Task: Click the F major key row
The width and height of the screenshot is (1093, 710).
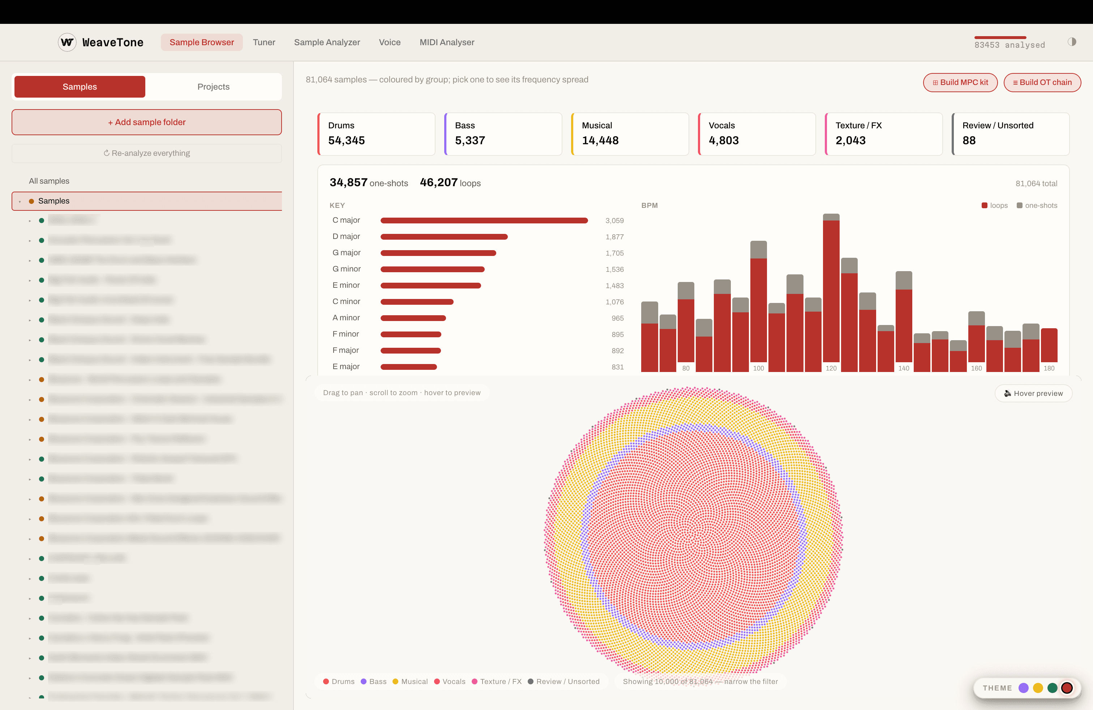Action: pyautogui.click(x=477, y=350)
